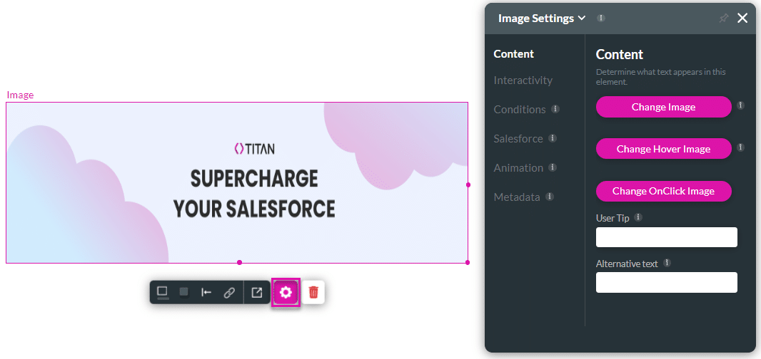Screen dimensions: 761x359
Task: Select the Content tab in sidebar
Action: tap(513, 53)
